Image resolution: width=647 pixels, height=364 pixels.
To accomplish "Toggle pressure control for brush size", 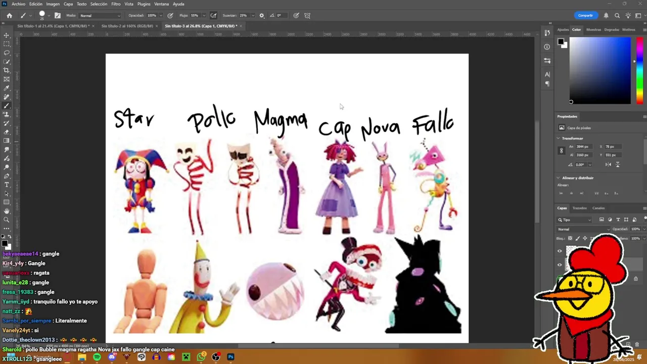I will [x=296, y=15].
